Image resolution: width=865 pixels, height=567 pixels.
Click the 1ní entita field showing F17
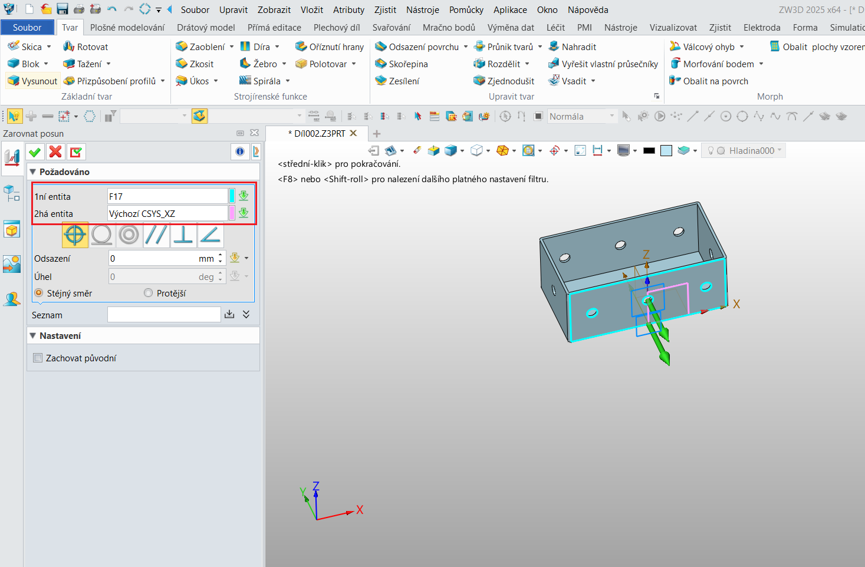point(167,196)
